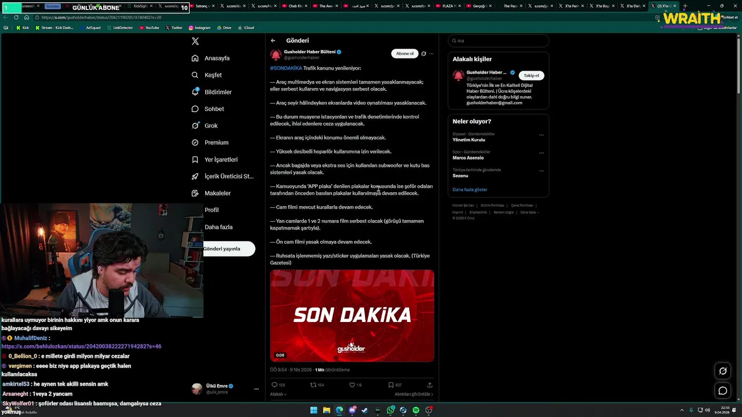This screenshot has height=417, width=742.
Task: Open İçerik Üreticisi studio
Action: [223, 176]
